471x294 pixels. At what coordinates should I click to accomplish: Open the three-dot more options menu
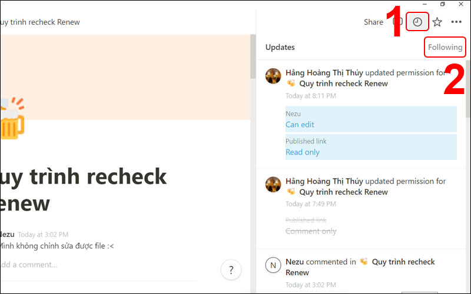click(456, 22)
